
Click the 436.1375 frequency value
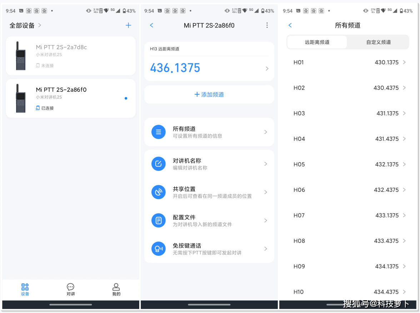tap(175, 68)
